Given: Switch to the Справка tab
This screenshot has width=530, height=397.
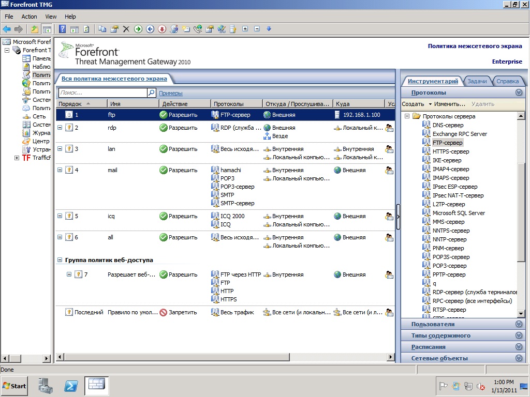Looking at the screenshot, I should pos(507,81).
